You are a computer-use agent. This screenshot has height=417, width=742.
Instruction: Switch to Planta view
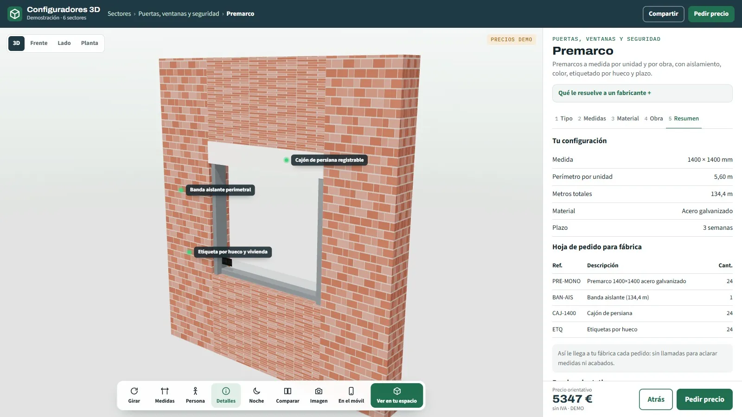click(x=90, y=43)
